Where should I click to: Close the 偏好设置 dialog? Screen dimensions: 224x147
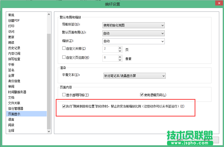pos(219,3)
